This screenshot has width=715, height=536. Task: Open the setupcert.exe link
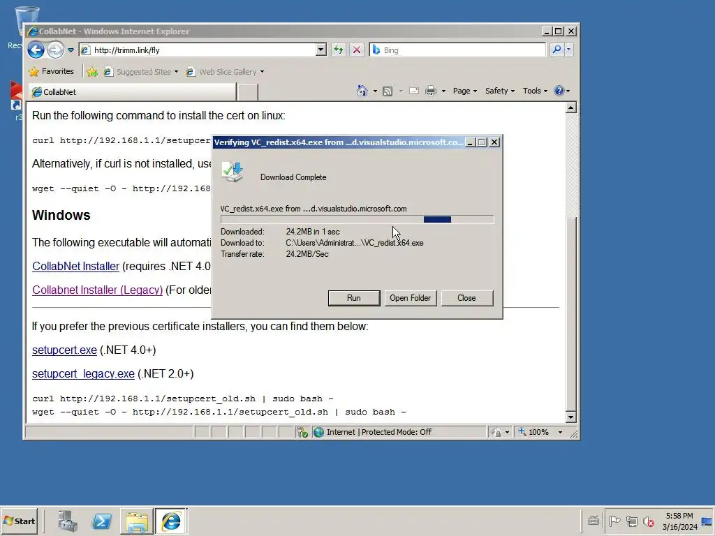64,350
